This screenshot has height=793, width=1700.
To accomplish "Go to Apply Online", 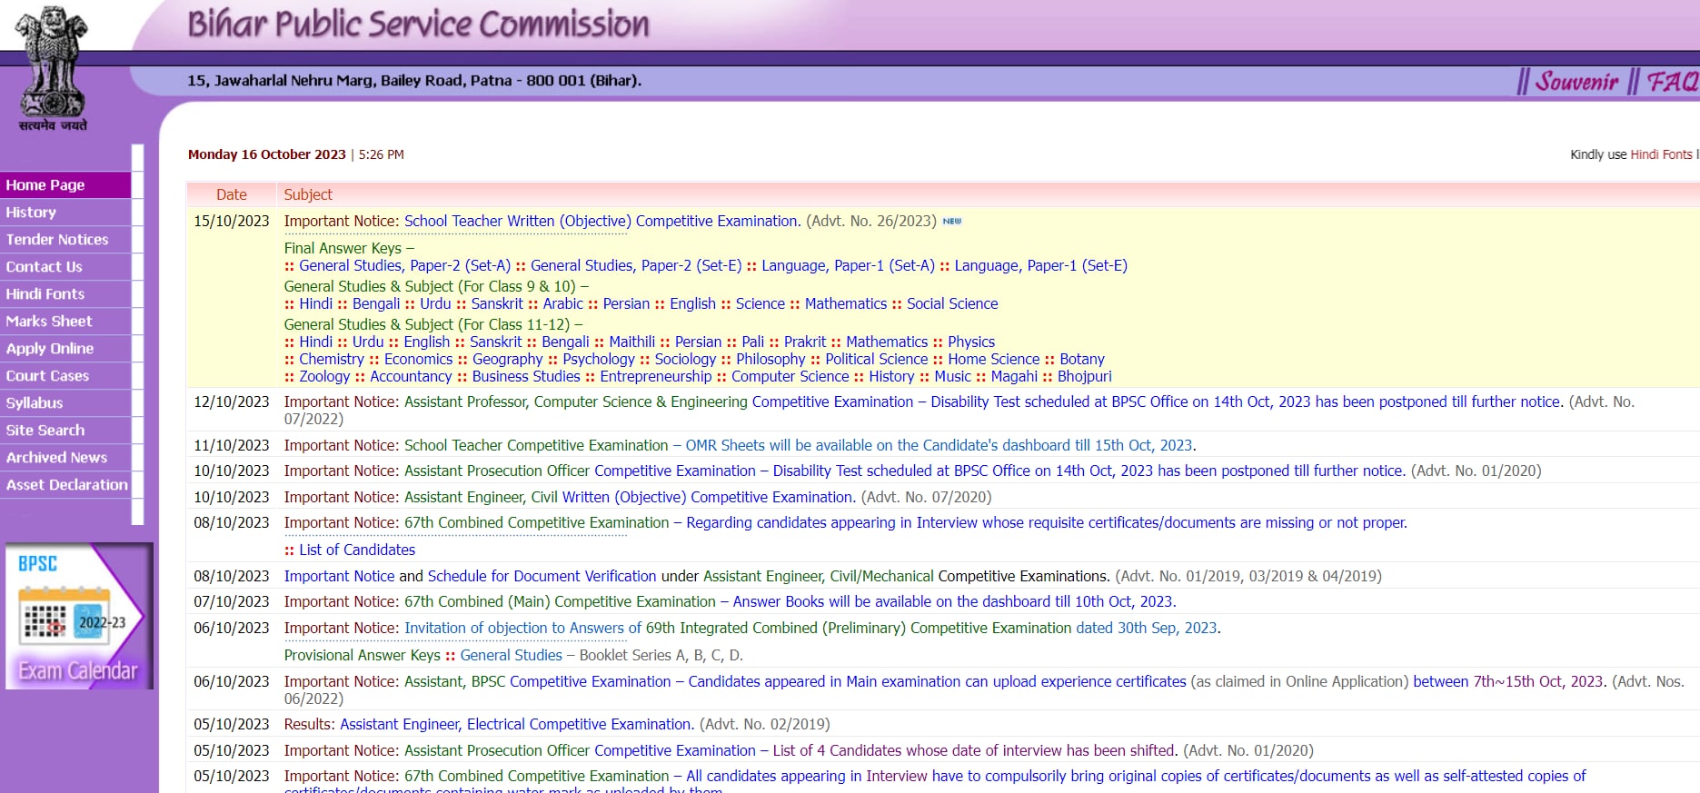I will pos(65,348).
